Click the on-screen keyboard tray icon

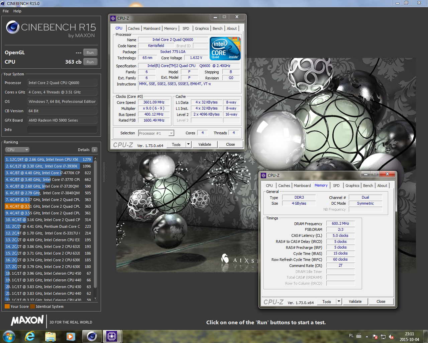tap(359, 336)
